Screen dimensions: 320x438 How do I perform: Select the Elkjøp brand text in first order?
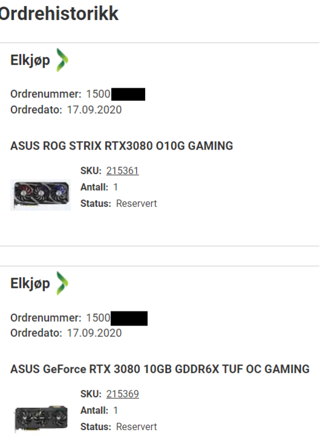pos(30,61)
